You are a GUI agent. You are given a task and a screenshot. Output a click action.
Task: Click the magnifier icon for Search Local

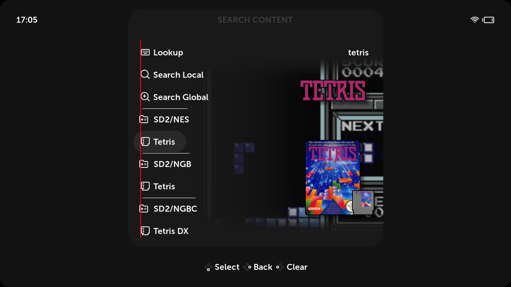(145, 75)
